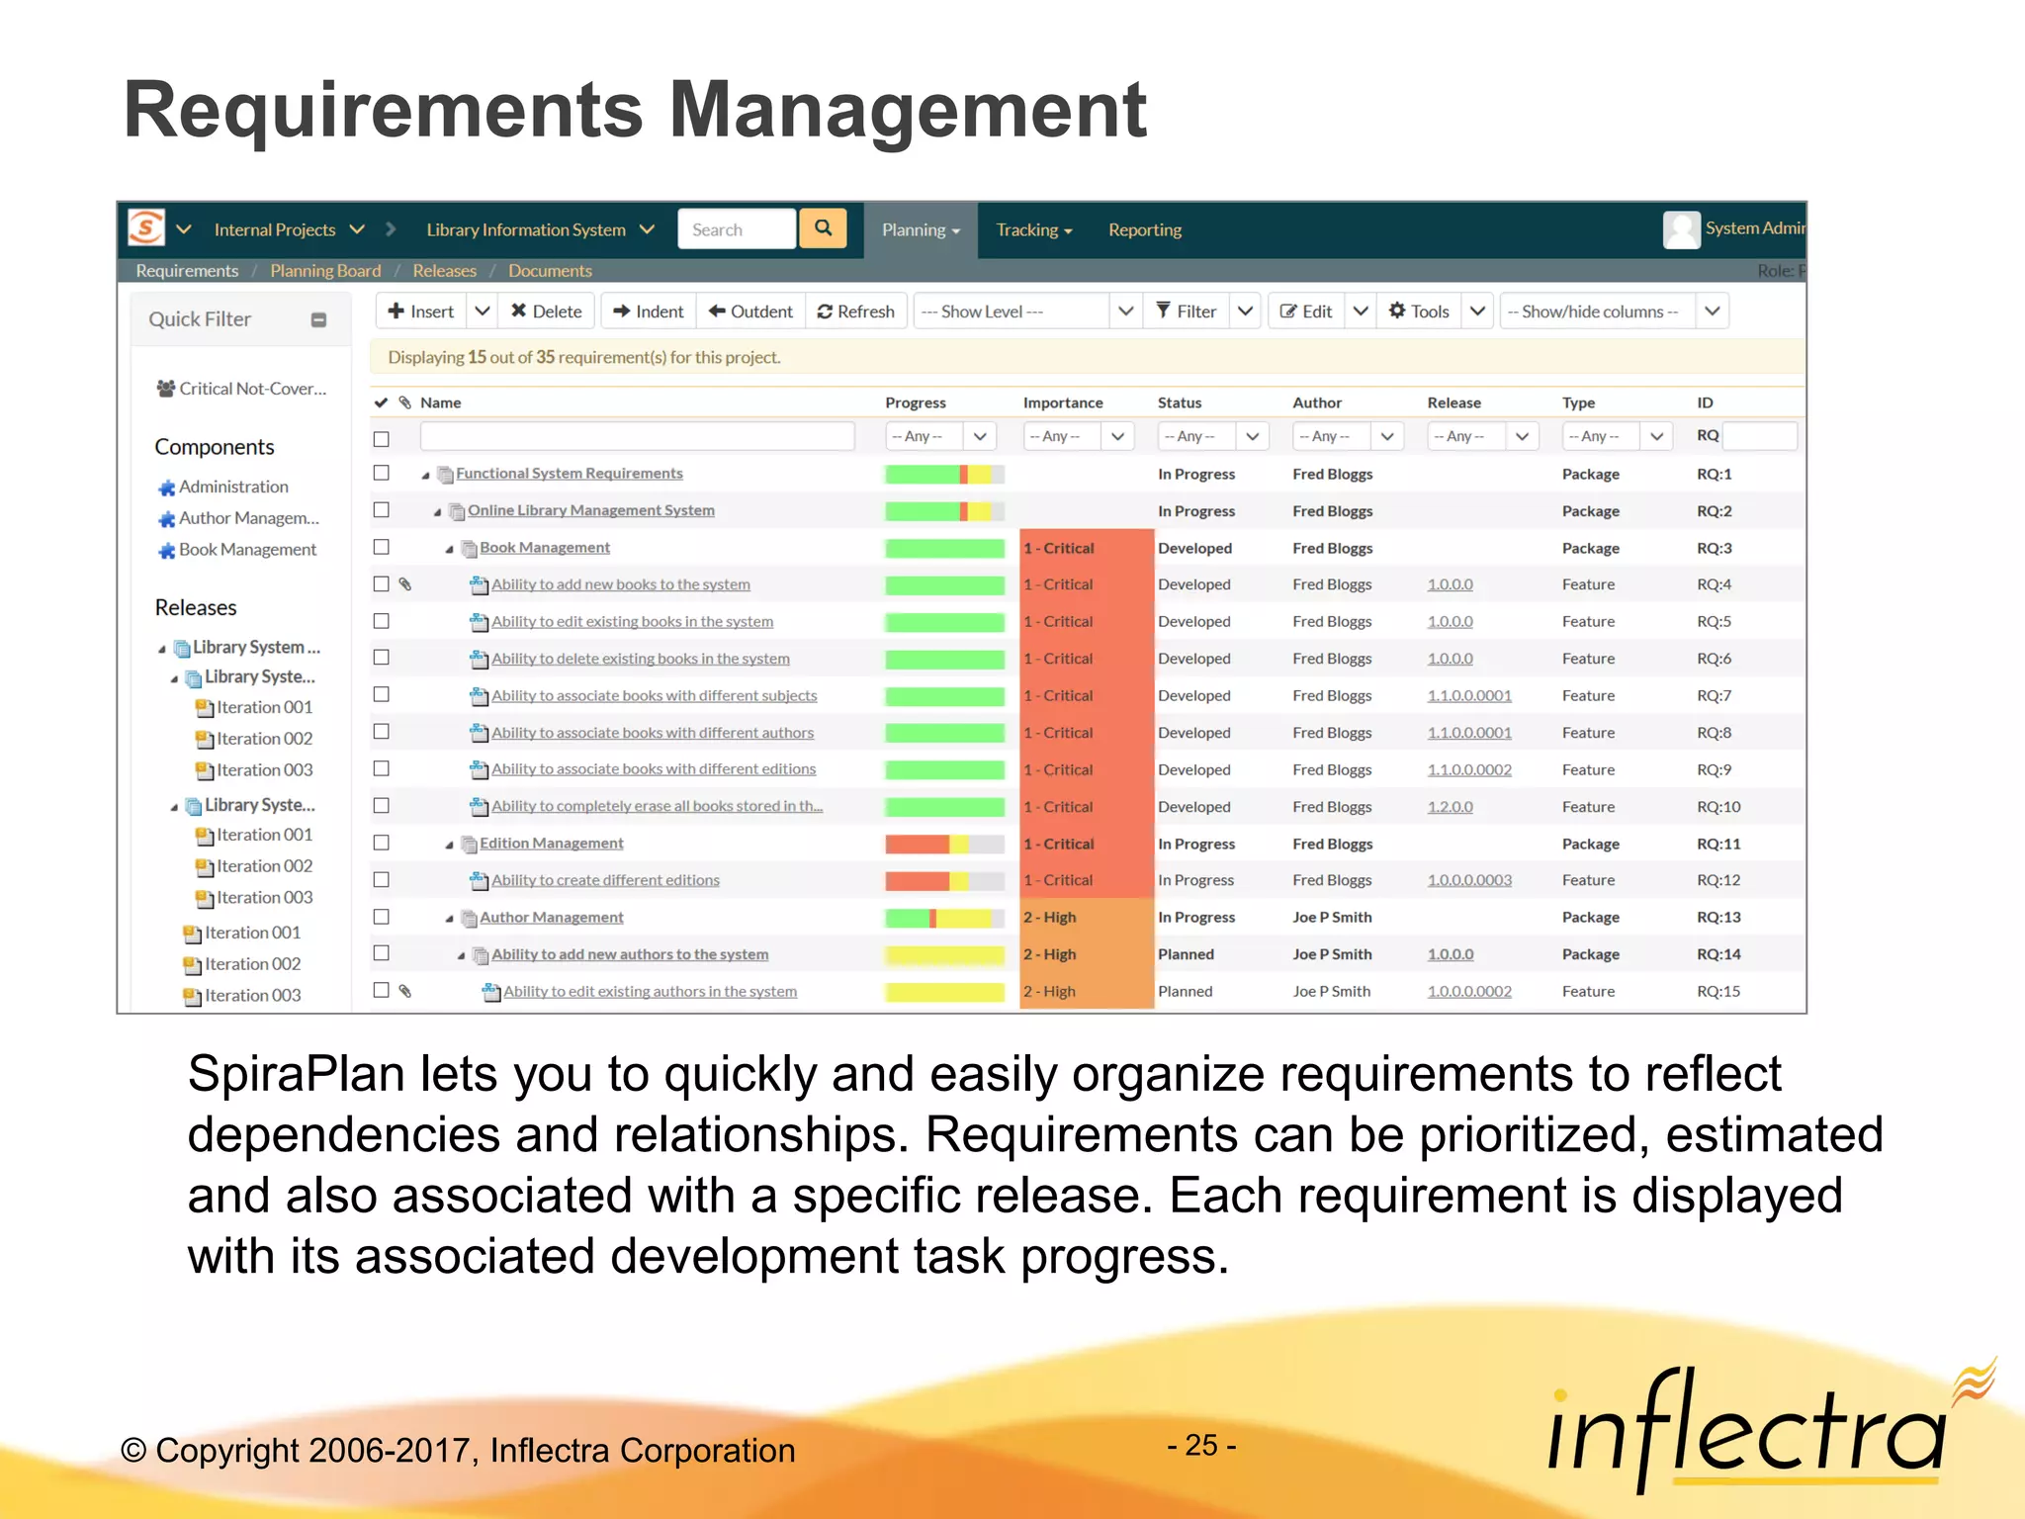This screenshot has width=2025, height=1519.
Task: Click Author Managem... component puzzle icon
Action: pyautogui.click(x=166, y=519)
